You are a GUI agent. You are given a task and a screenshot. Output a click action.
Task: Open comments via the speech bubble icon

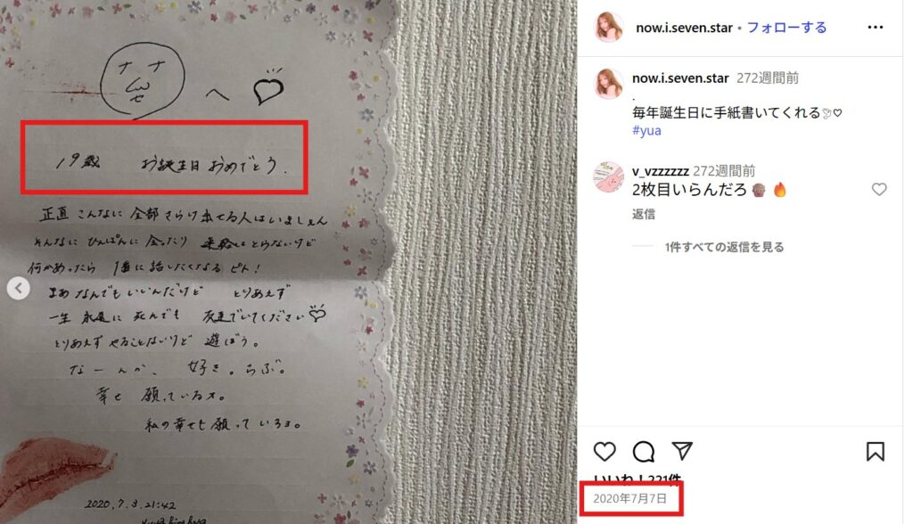[x=644, y=451]
